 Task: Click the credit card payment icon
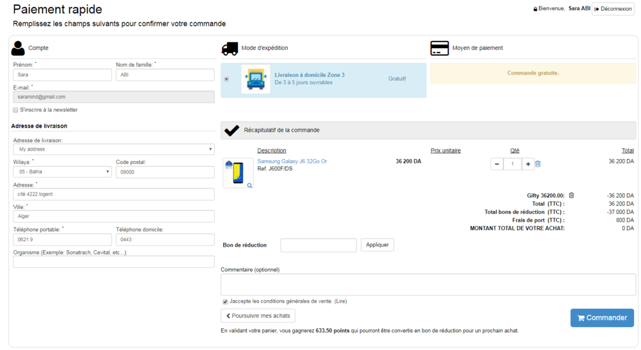click(440, 48)
